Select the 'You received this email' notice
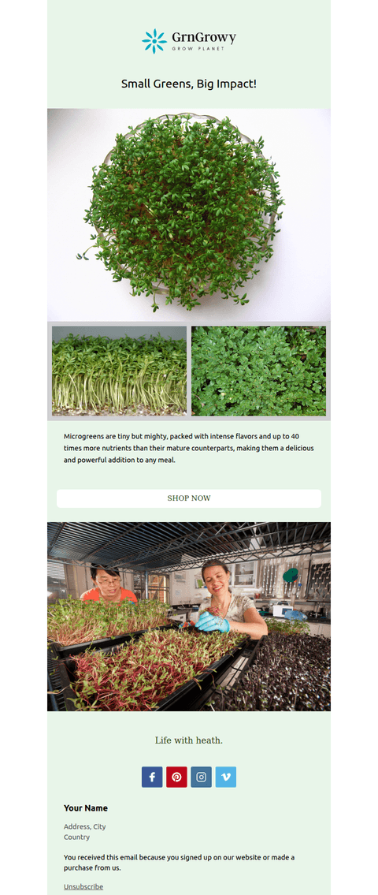Image resolution: width=378 pixels, height=895 pixels. pyautogui.click(x=179, y=863)
